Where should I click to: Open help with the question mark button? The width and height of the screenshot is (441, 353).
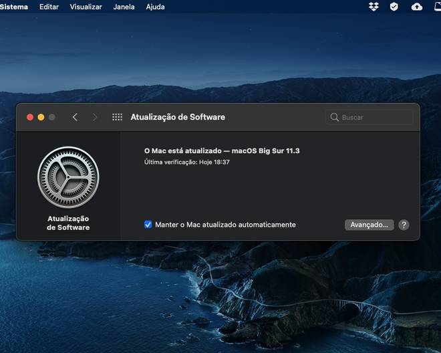pos(404,225)
